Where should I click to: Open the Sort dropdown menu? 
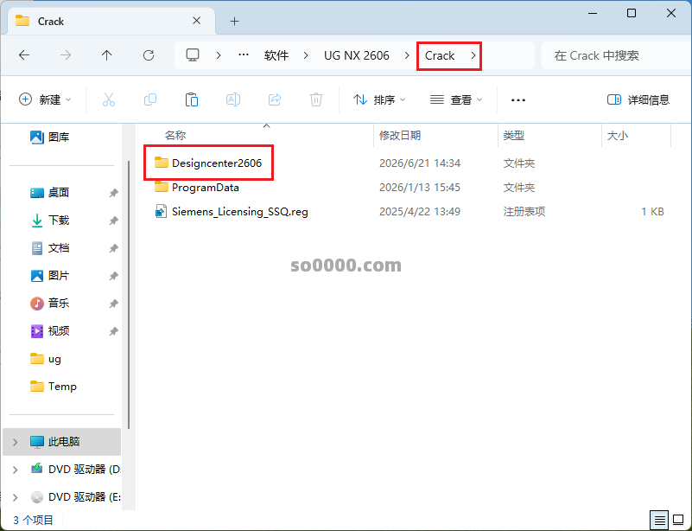coord(378,99)
